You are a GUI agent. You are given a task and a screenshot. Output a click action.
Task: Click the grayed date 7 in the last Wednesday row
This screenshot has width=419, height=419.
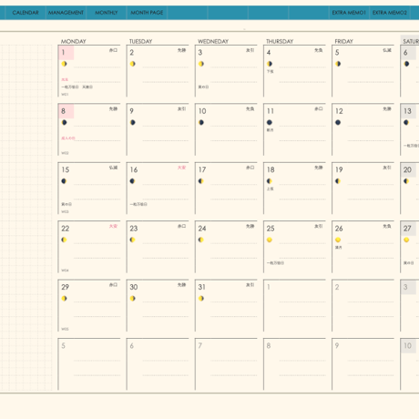click(x=200, y=345)
